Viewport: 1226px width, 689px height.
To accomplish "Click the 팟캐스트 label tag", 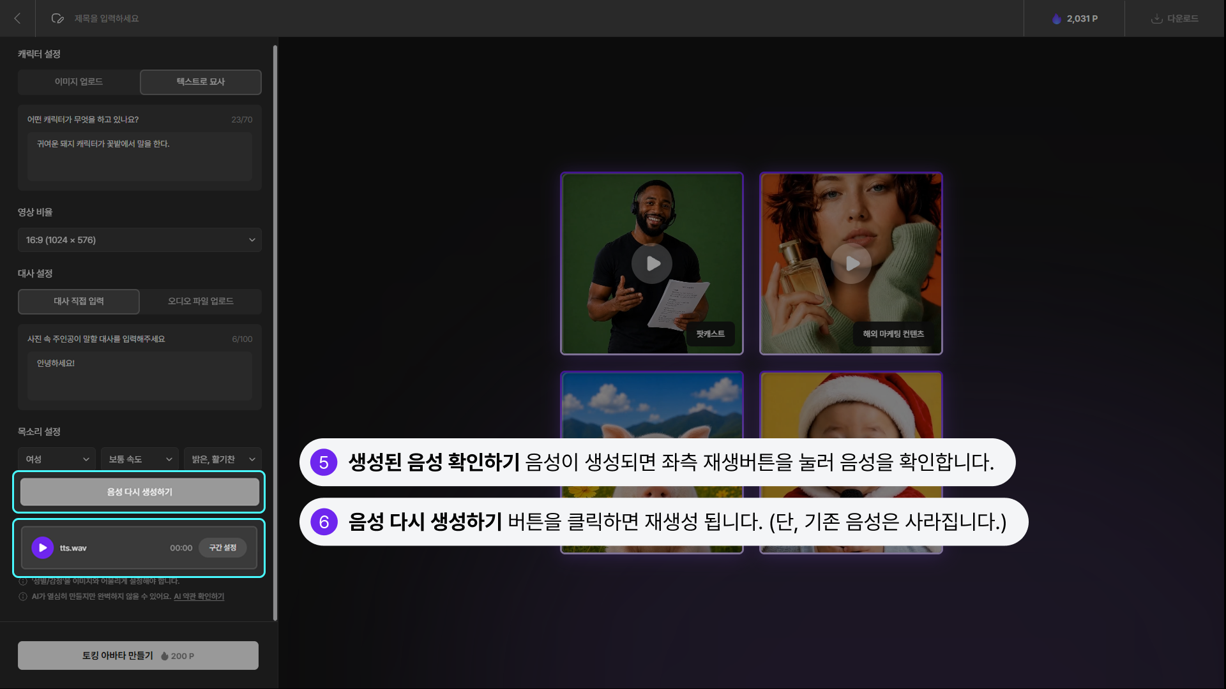I will [710, 334].
